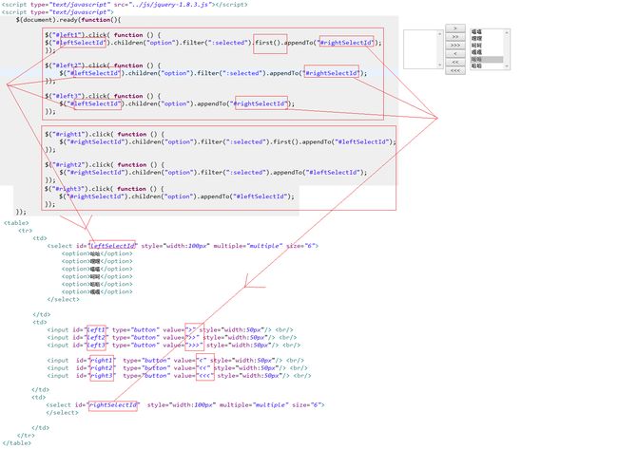
Task: Select the topmost option in the right list
Action: click(x=487, y=32)
